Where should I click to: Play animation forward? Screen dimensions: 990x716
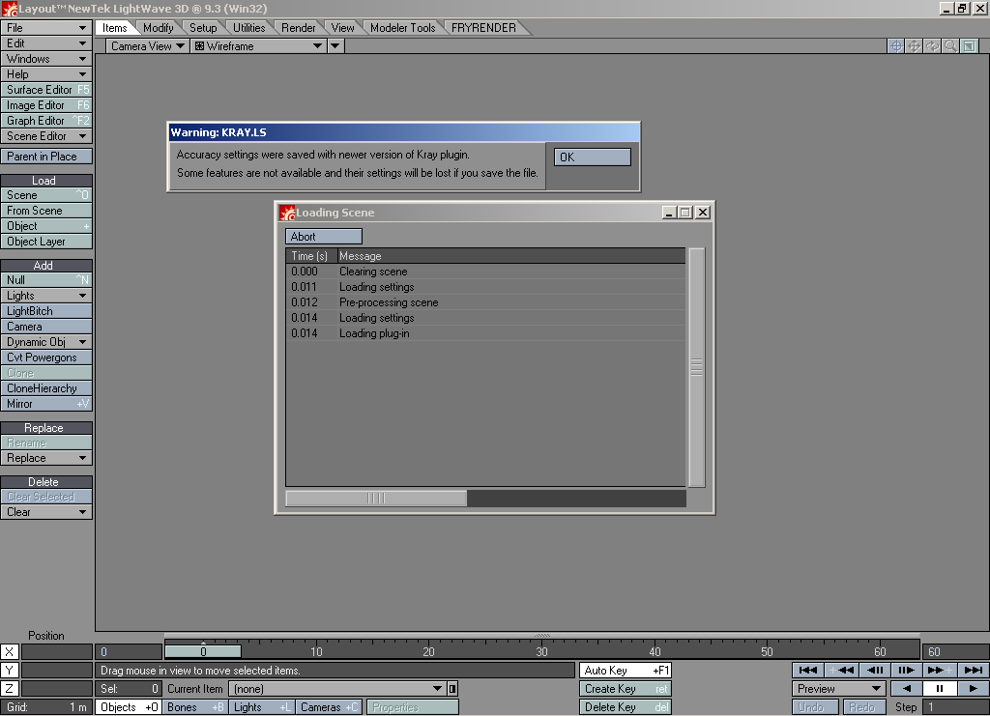click(973, 688)
